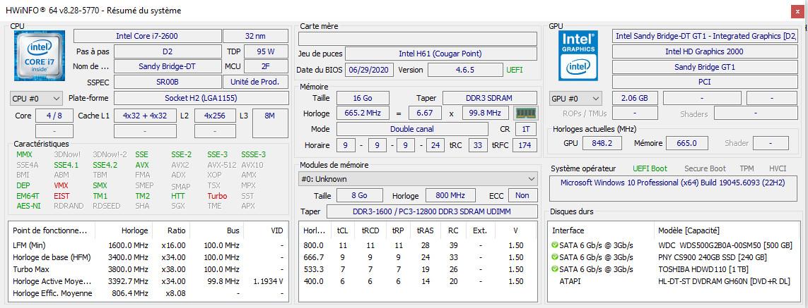The image size is (808, 308).
Task: Click the Intel Core i7-2600 name field
Action: [147, 36]
